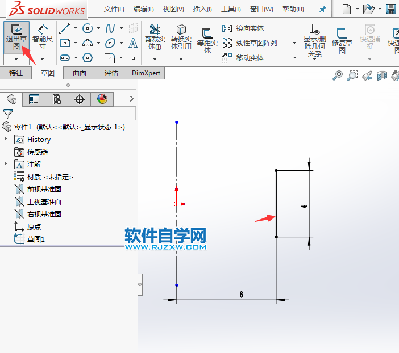Switch to the 曲面 ribbon tab
The height and width of the screenshot is (353, 399).
click(80, 73)
